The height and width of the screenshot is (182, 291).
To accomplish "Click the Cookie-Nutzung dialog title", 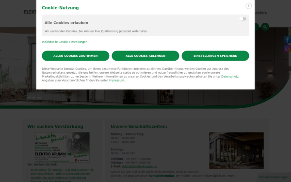I will pyautogui.click(x=60, y=8).
